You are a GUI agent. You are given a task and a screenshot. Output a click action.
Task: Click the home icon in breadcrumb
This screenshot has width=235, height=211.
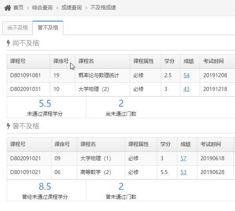point(7,7)
